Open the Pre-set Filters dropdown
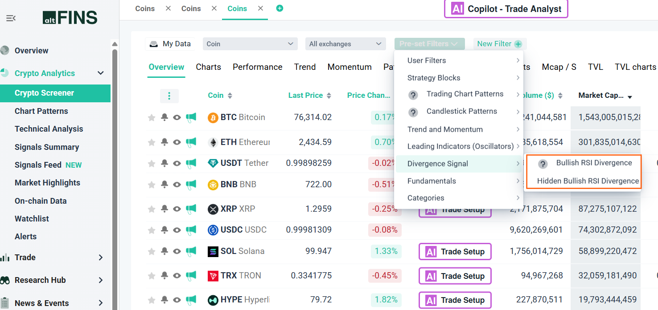Image resolution: width=658 pixels, height=310 pixels. coord(429,44)
